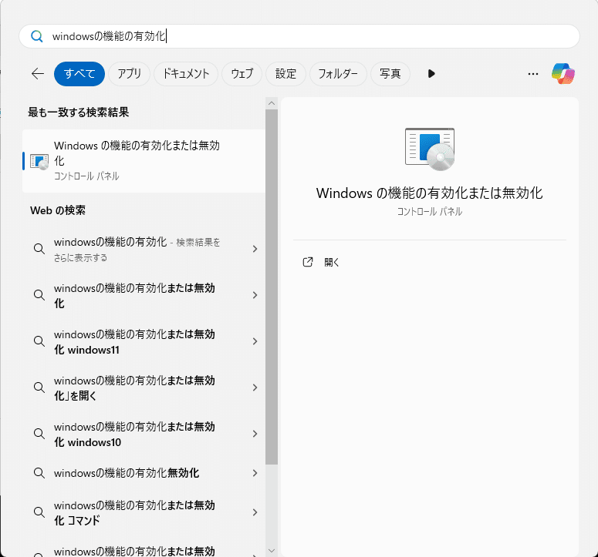Open 開く in the preview pane
Screen dimensions: 598x557
click(332, 262)
